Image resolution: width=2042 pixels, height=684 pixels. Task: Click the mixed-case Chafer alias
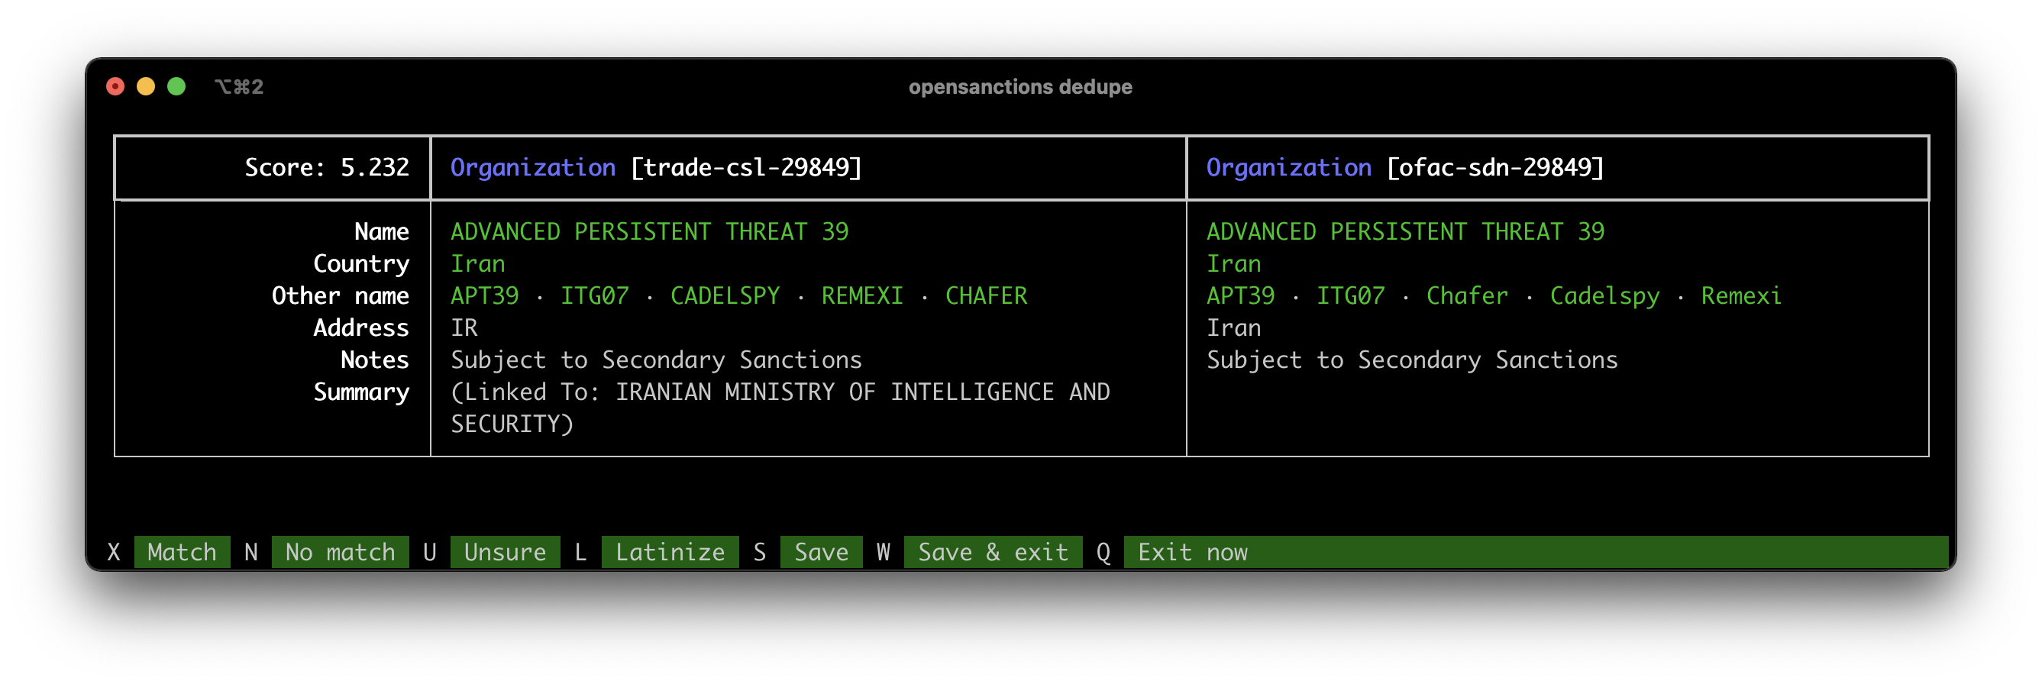coord(1467,295)
